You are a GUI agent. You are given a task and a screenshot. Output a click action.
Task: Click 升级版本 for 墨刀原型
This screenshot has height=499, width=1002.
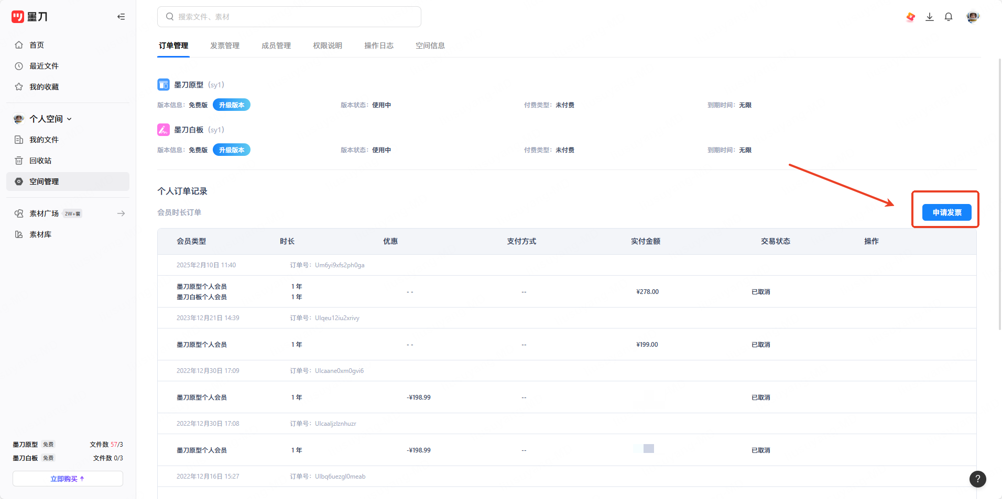[232, 105]
